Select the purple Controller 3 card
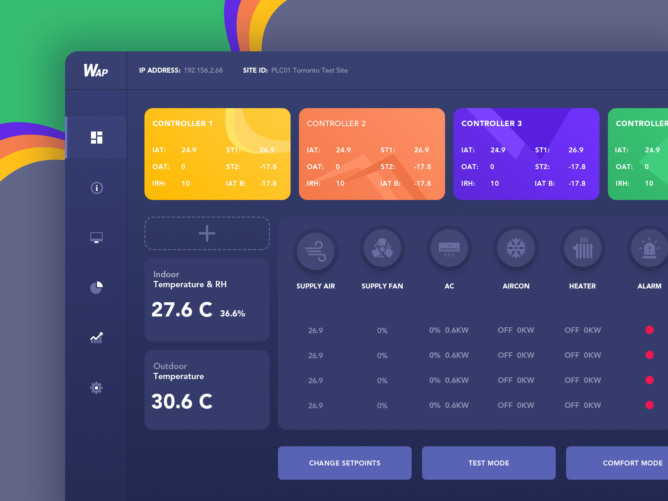The image size is (668, 501). tap(526, 154)
